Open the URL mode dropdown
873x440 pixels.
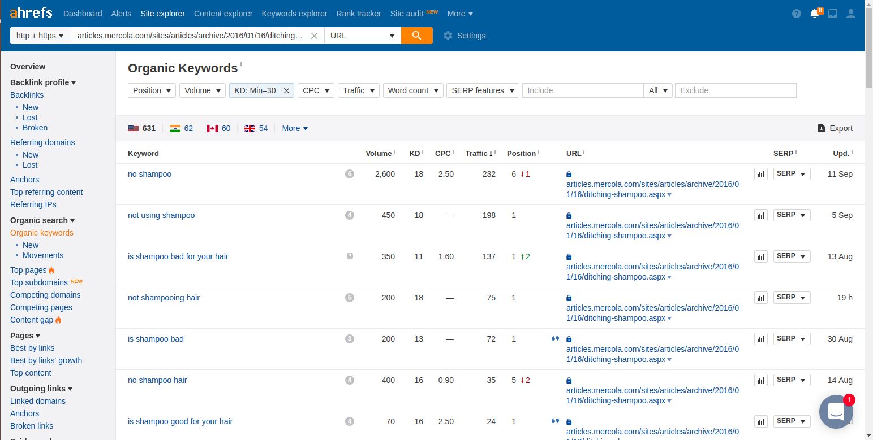click(x=363, y=36)
